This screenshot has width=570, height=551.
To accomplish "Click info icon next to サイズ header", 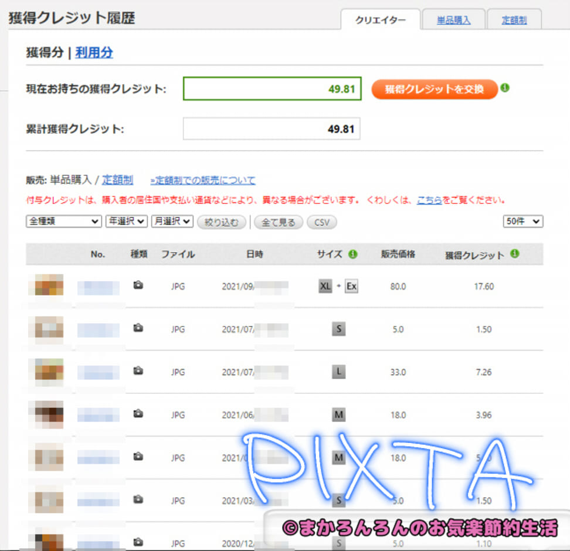I will 352,254.
